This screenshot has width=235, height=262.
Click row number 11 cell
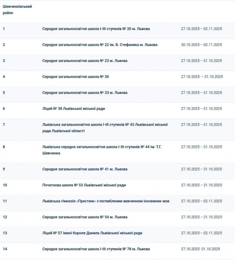(5, 201)
